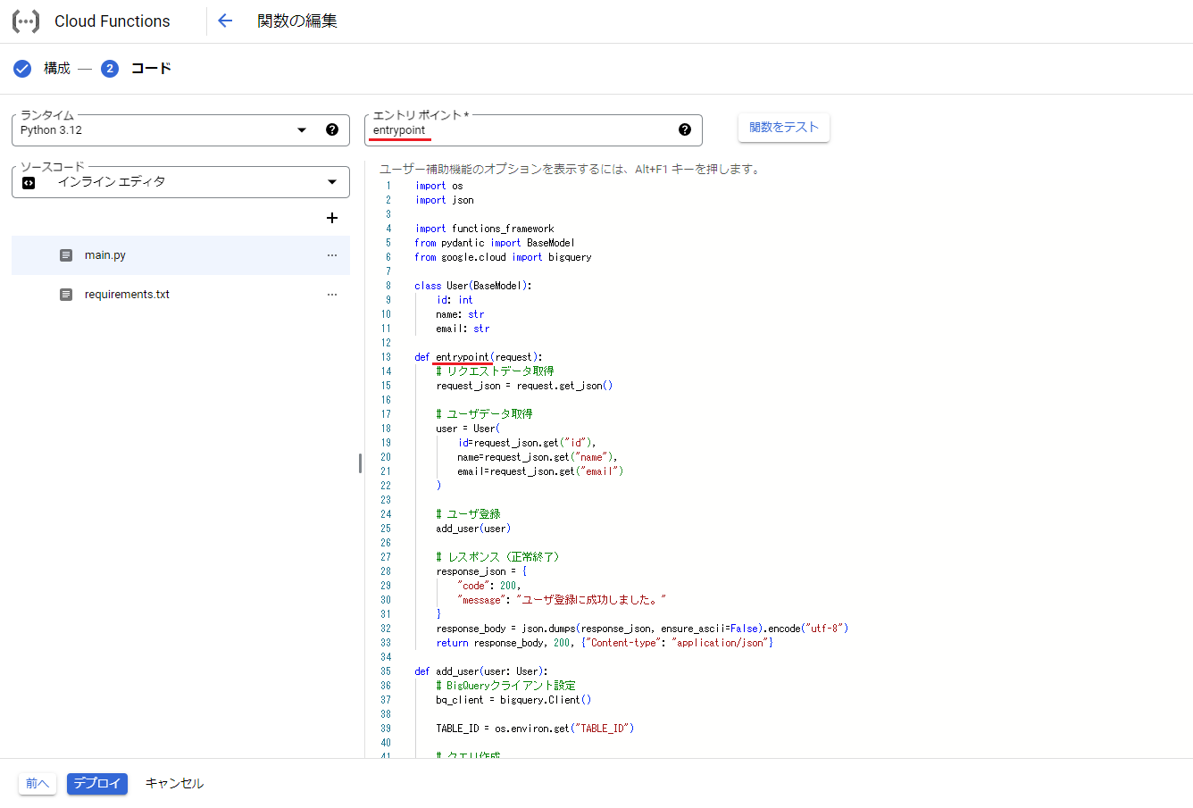Click the '# リクエストデータ取得' comment

(x=495, y=371)
